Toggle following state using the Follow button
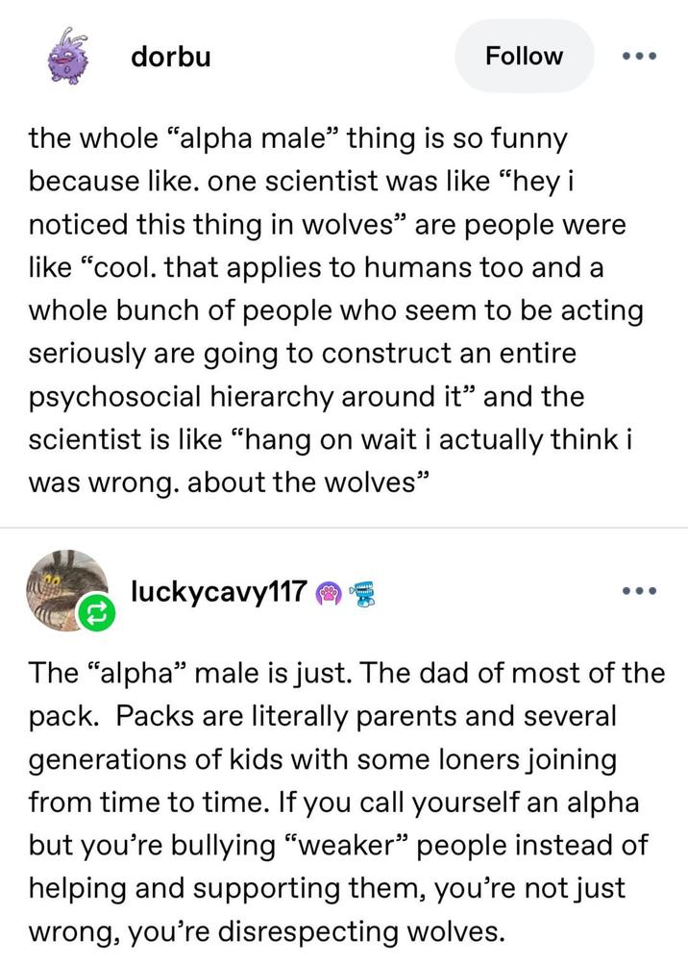Viewport: 688px width, 963px height. [x=524, y=56]
